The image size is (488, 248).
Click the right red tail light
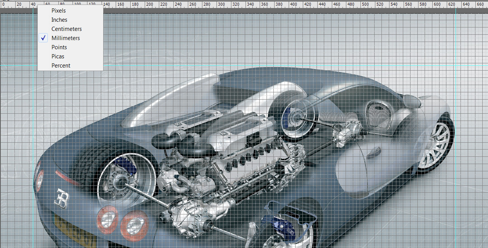click(x=134, y=226)
